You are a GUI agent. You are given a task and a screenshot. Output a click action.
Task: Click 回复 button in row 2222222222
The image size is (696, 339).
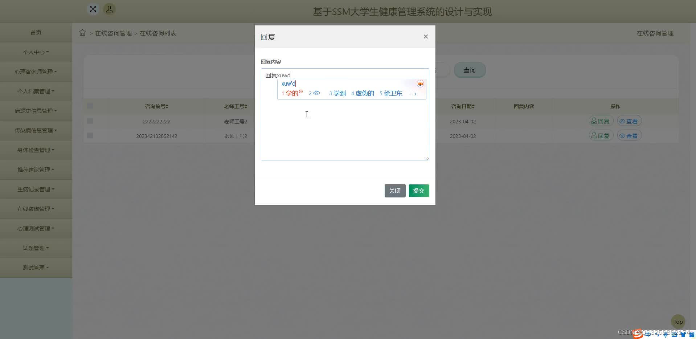point(601,121)
